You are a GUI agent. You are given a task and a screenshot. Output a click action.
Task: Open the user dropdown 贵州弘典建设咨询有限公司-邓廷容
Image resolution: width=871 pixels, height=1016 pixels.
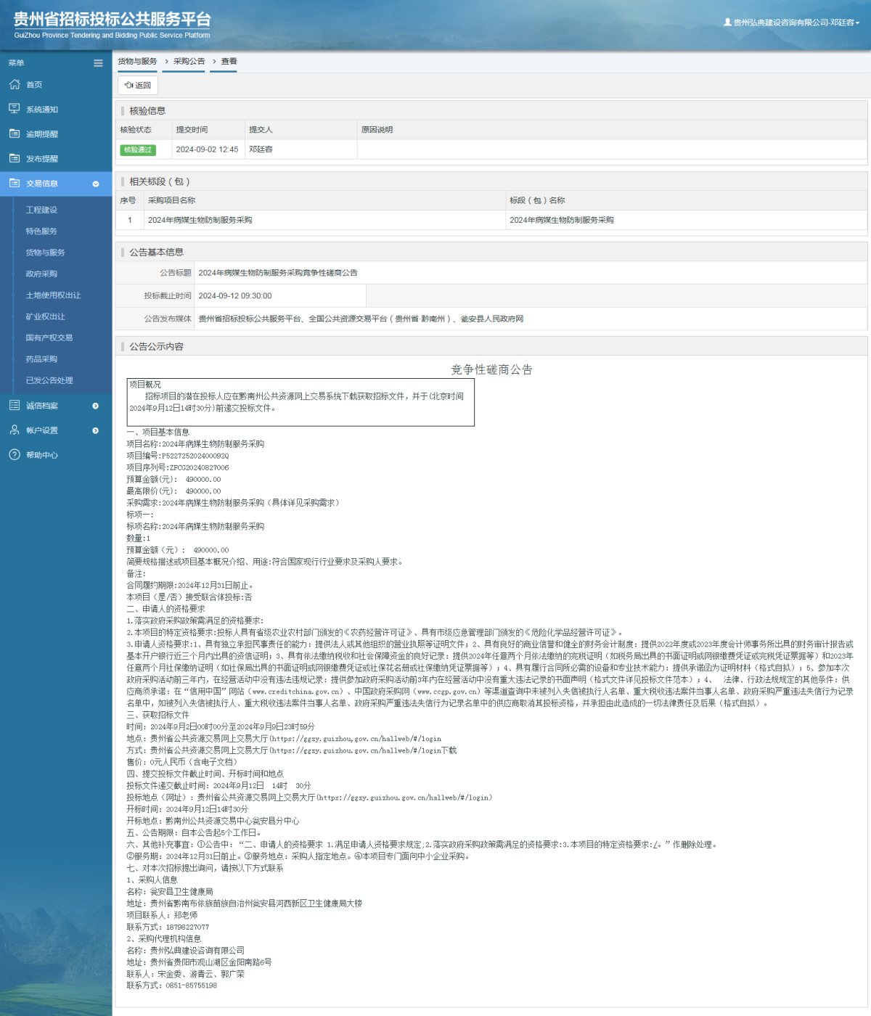792,22
